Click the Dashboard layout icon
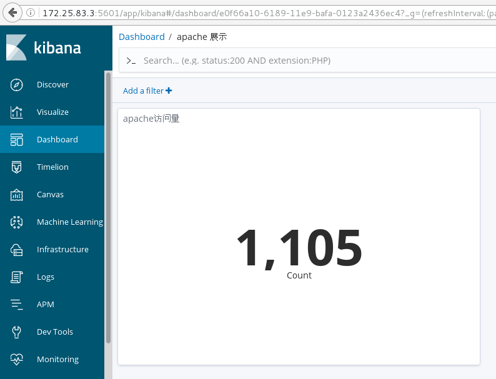The height and width of the screenshot is (379, 496). (16, 140)
